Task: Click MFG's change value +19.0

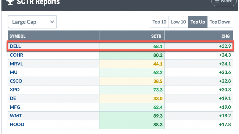Action: [x=225, y=107]
